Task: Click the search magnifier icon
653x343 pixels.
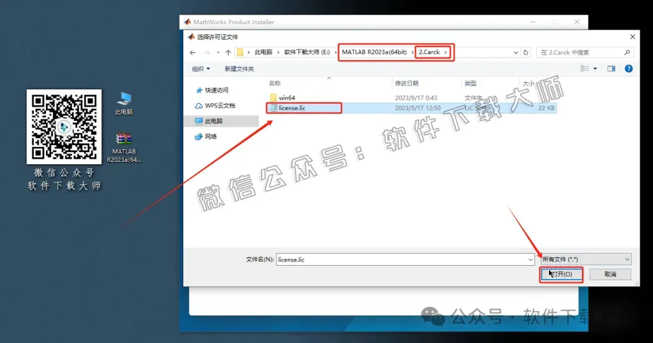Action: [x=627, y=53]
